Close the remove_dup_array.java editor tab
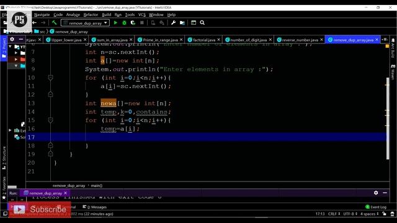Viewport: 397px width, 223px height. click(377, 40)
